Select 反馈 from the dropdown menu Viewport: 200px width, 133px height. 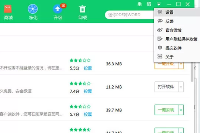[x=177, y=21]
